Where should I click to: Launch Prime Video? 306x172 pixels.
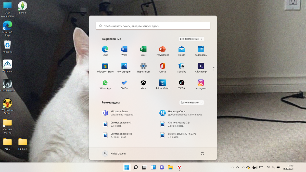tap(162, 85)
